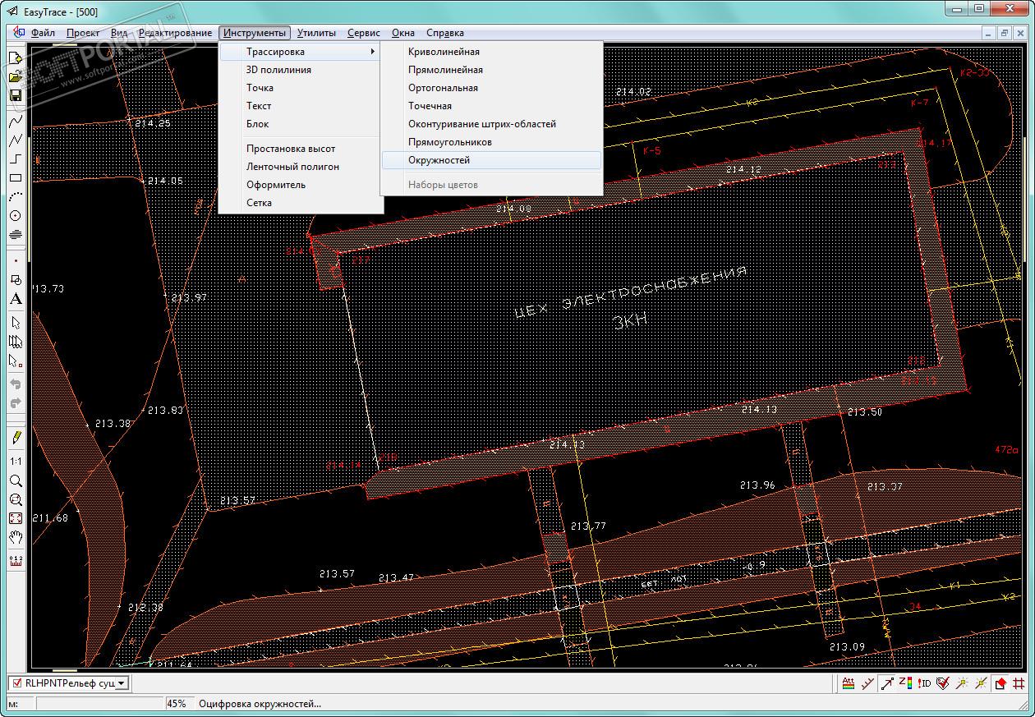The height and width of the screenshot is (717, 1035).
Task: Click the Save project icon
Action: click(15, 95)
